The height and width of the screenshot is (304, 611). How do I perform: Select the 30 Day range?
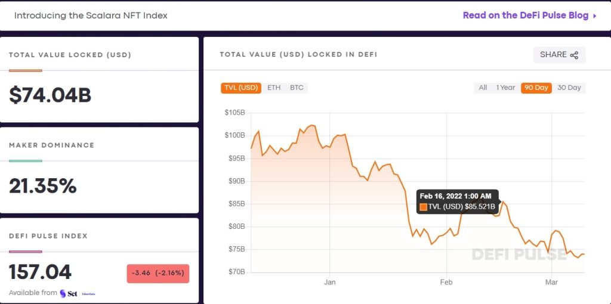(x=569, y=88)
